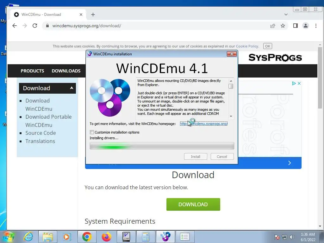Close the advertisement with X icon
Screen dimensions: 324x243
click(299, 83)
